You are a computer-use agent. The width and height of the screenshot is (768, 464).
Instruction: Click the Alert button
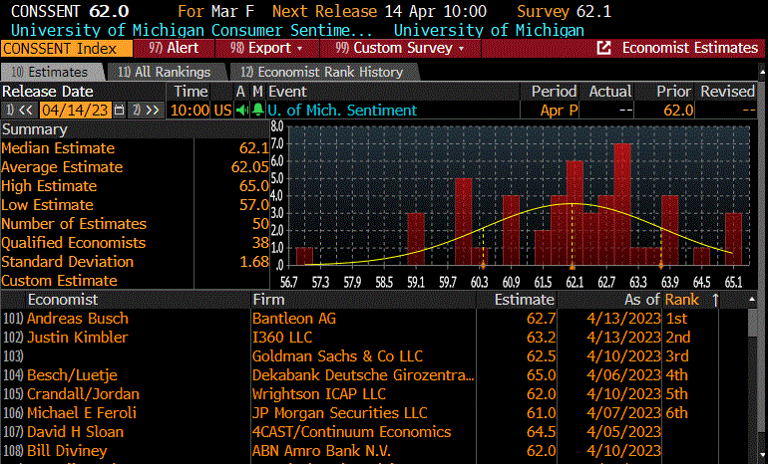point(175,49)
